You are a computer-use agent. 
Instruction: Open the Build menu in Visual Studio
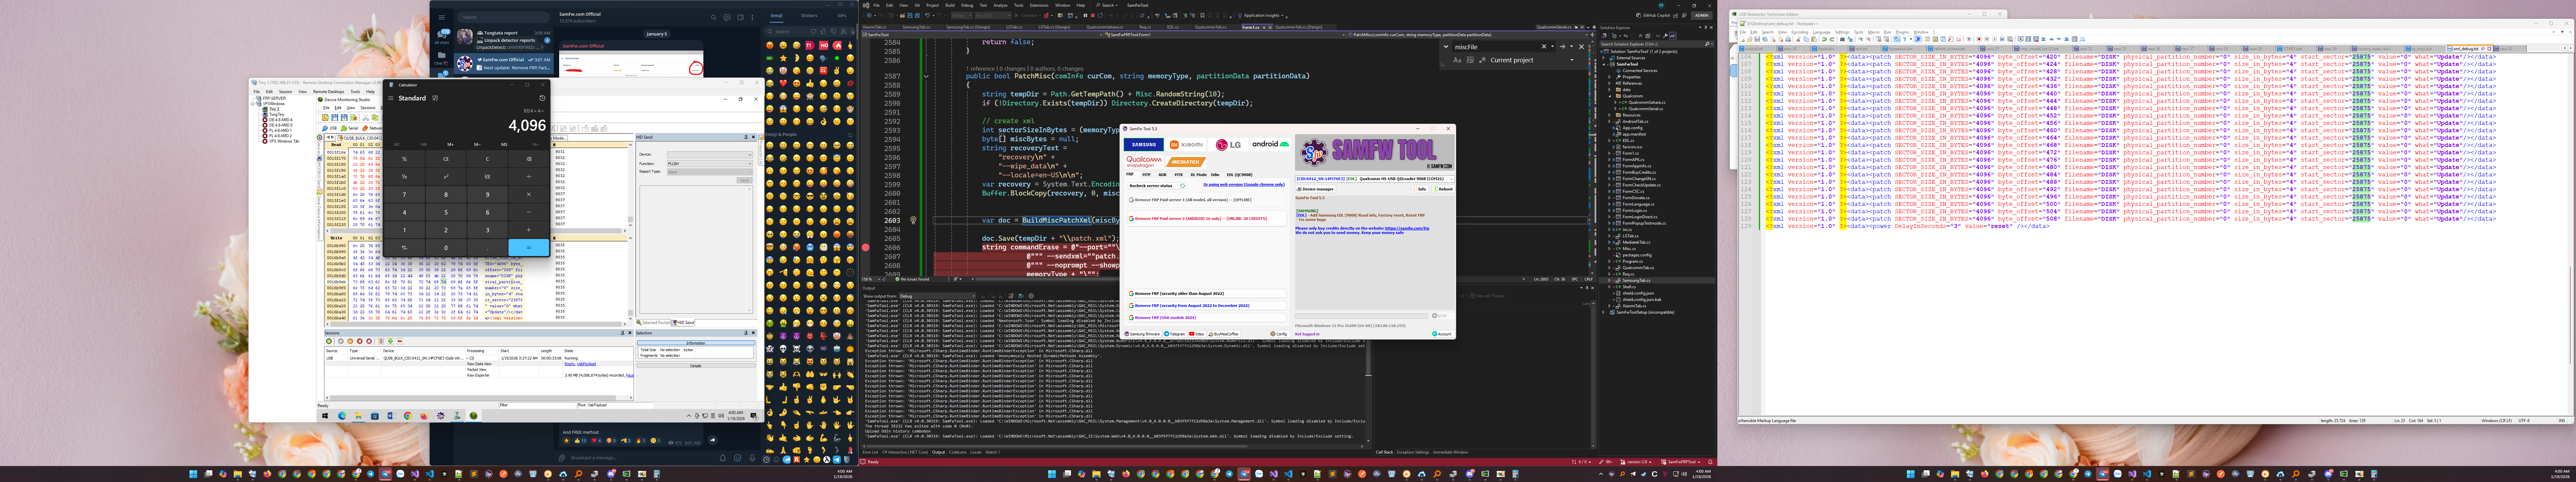pos(950,5)
